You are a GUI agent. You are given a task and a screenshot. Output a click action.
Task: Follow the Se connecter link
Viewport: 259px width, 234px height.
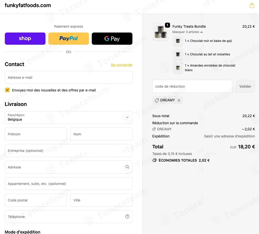(121, 65)
